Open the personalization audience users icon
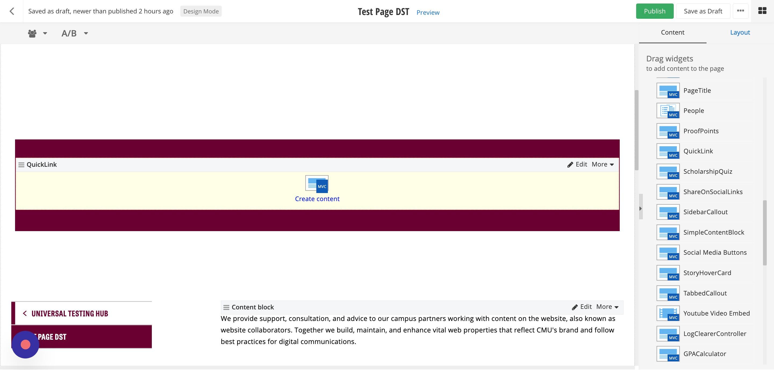The image size is (774, 370). pos(32,33)
